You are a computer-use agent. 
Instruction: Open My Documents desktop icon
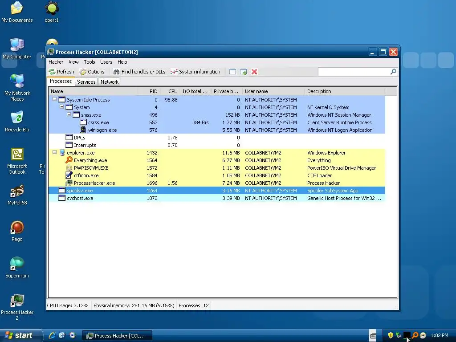[17, 12]
